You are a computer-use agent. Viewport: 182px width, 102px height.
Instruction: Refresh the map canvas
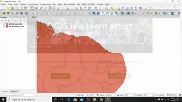(x=90, y=8)
